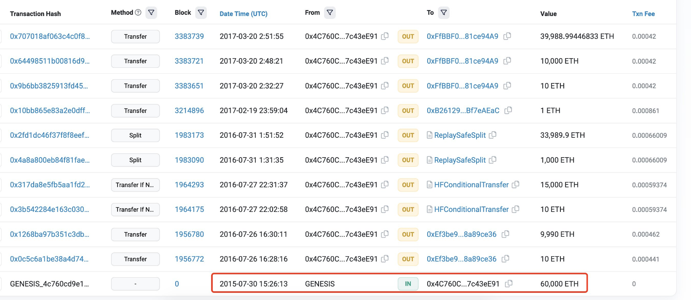This screenshot has height=300, width=691.
Task: Toggle Date Time (UTC) column format
Action: 244,14
